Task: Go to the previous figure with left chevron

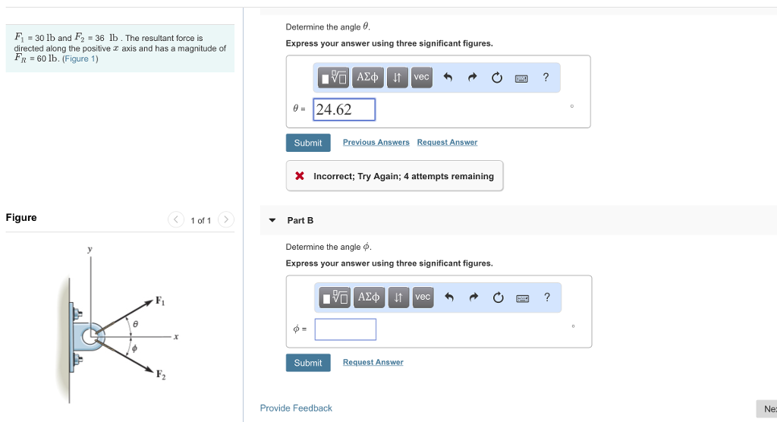Action: click(x=175, y=220)
